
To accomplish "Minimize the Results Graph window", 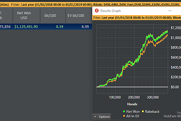I will tap(170, 11).
